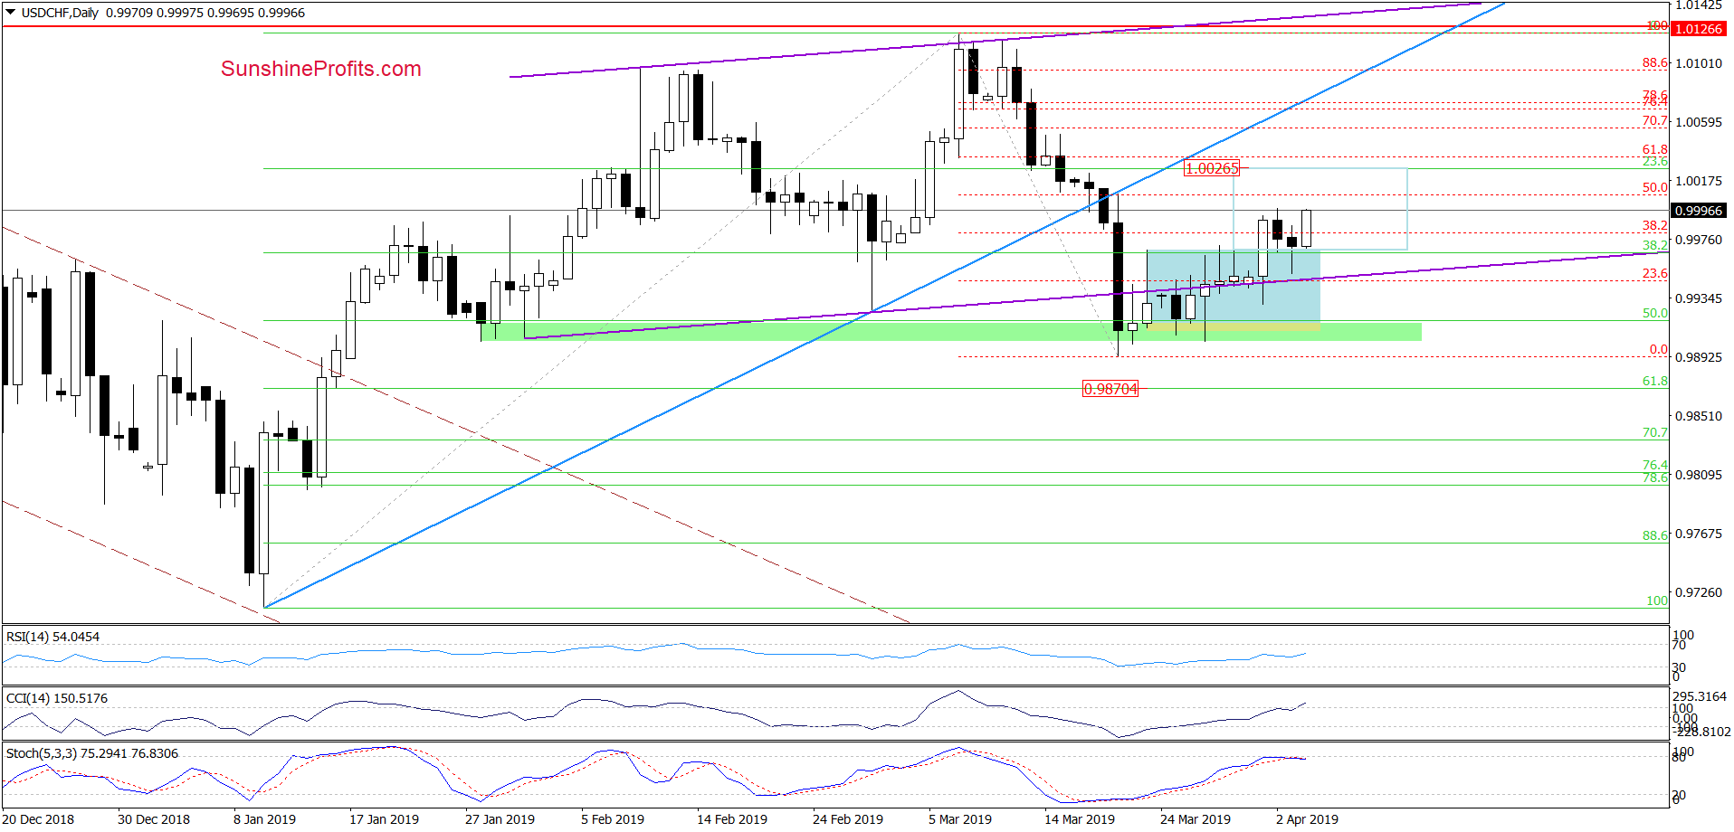Click the Stoch(5,3,3) indicator label
The width and height of the screenshot is (1734, 832).
point(92,753)
